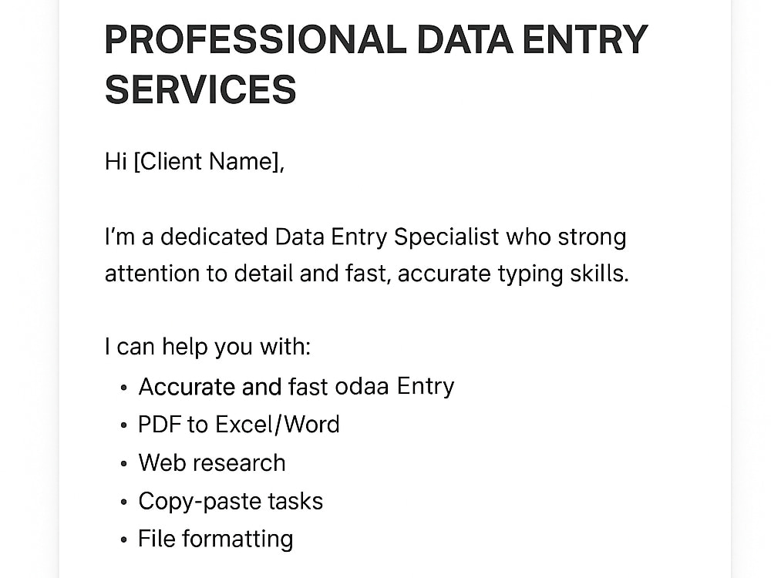Click the 'Accurate and fast' bullet text
Viewport: 771px width, 578px height.
(233, 387)
